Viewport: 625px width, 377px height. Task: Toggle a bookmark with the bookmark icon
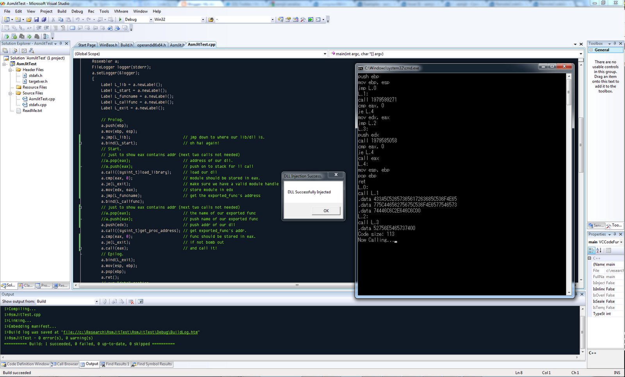pos(72,28)
